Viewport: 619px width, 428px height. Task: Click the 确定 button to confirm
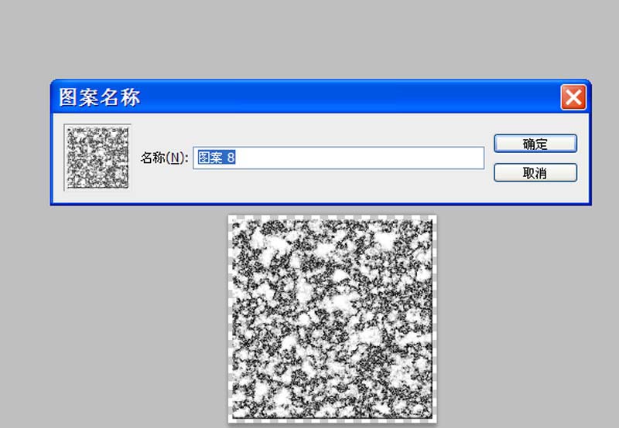(535, 144)
